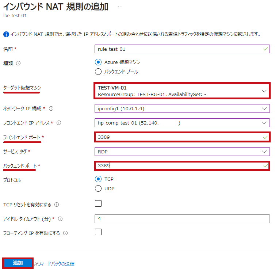This screenshot has height=271, width=275.
Task: Expand the RDP service tag dropdown
Action: pos(182,152)
